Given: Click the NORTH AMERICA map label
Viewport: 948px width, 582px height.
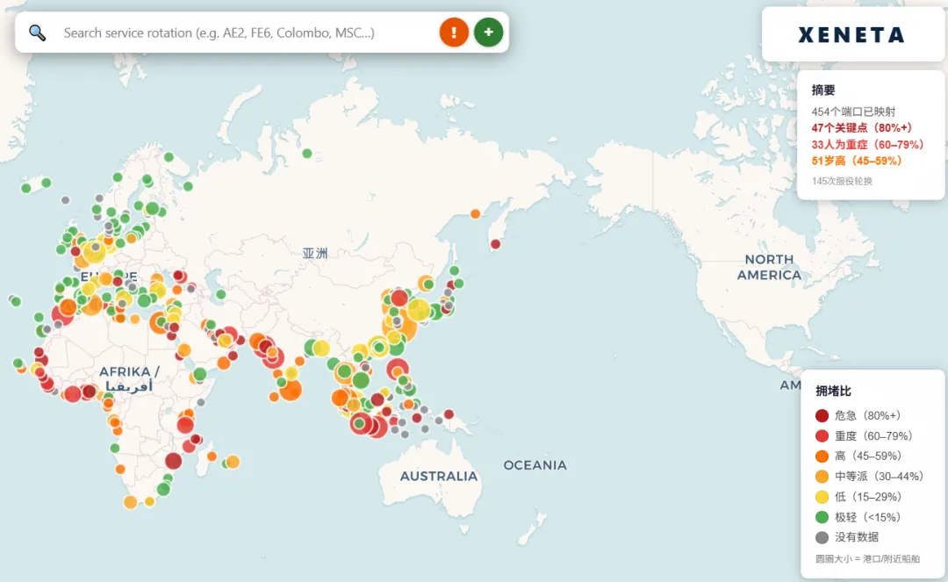Looking at the screenshot, I should (769, 267).
